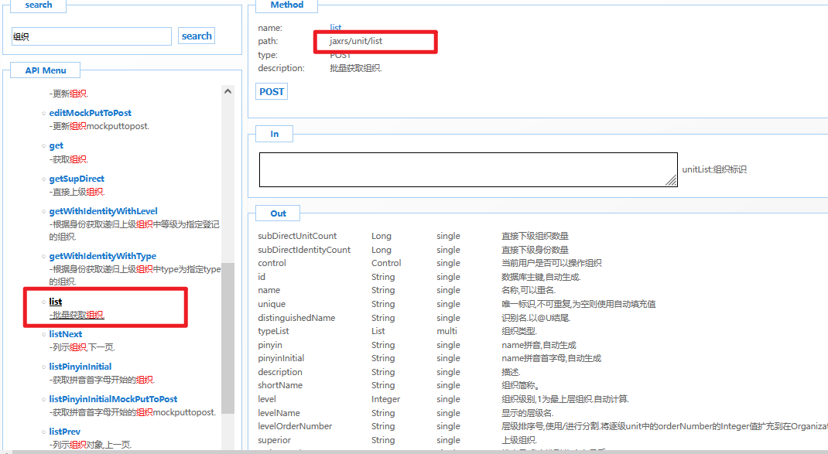Screen dimensions: 828x454
Task: Click the subDirectUnitCount output field name
Action: (x=297, y=236)
